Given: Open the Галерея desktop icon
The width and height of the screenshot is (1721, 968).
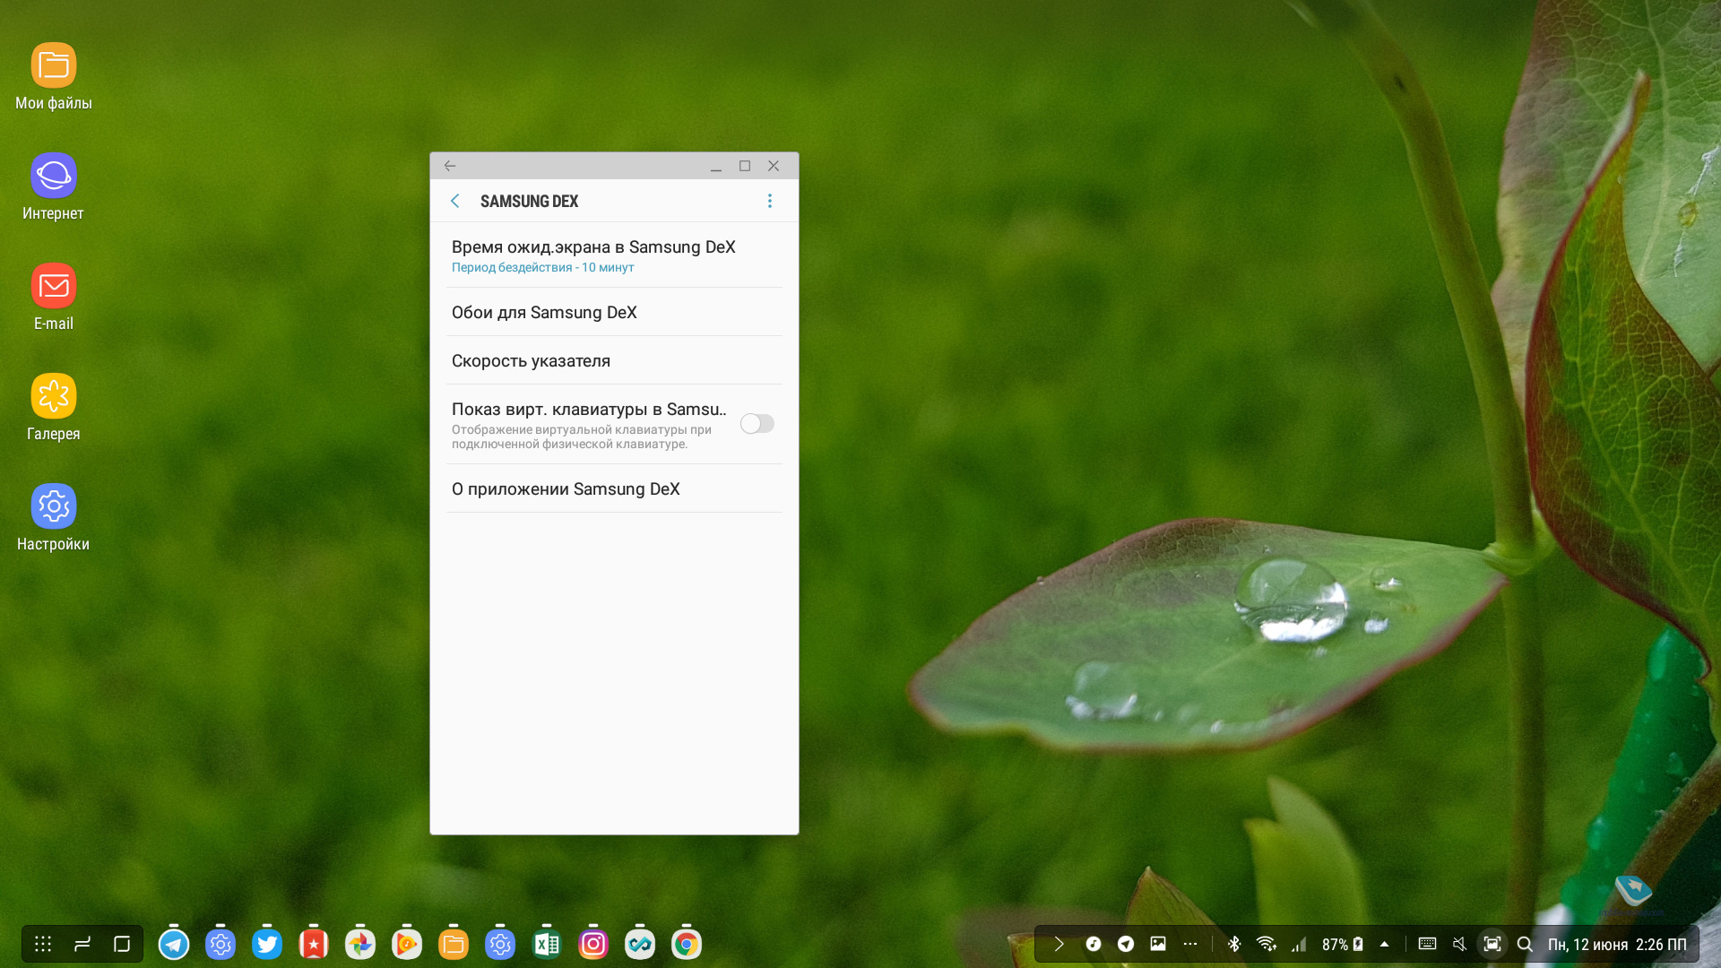Looking at the screenshot, I should (54, 408).
